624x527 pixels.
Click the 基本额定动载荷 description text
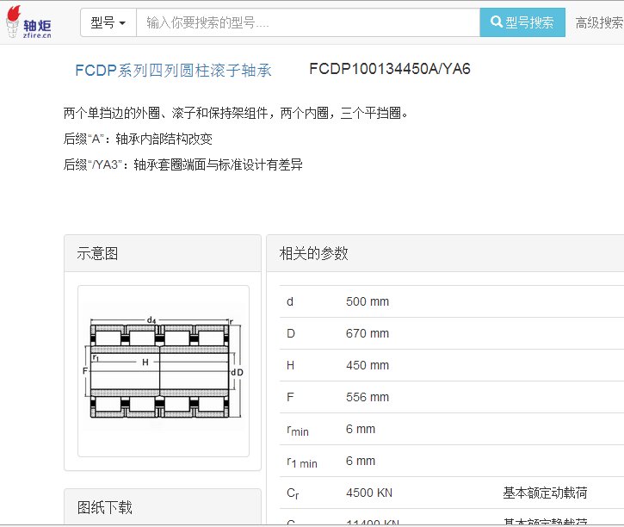click(x=545, y=493)
